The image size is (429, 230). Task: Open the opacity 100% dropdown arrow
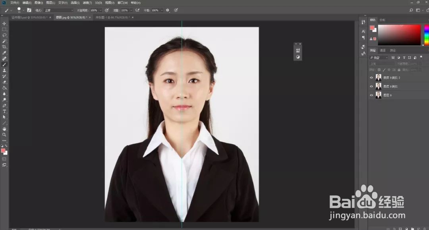(100, 10)
